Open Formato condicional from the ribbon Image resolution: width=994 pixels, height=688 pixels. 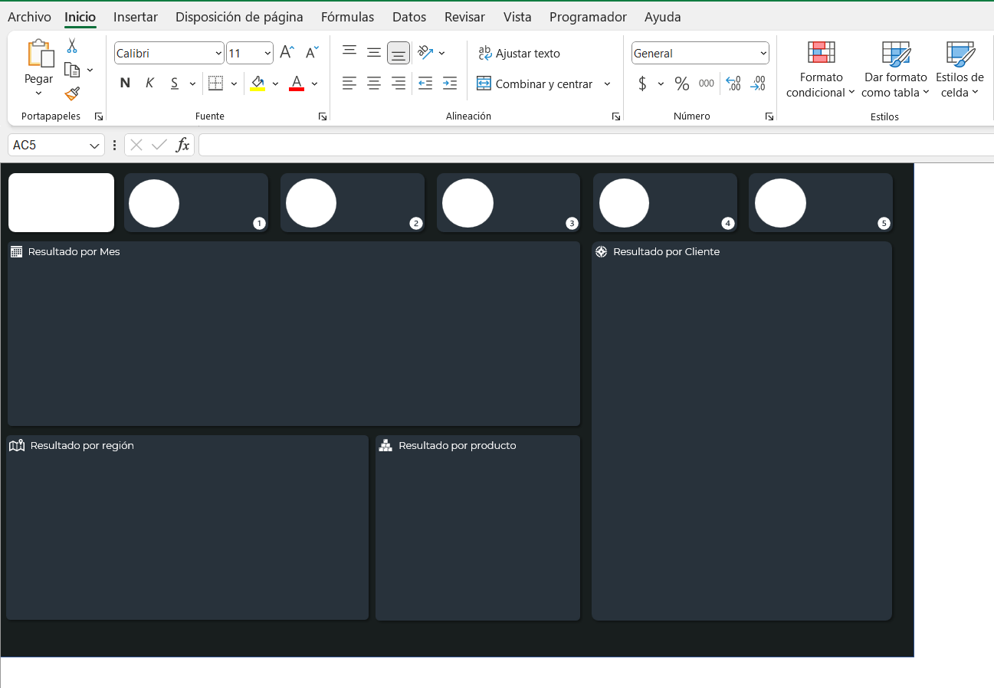[x=821, y=69]
